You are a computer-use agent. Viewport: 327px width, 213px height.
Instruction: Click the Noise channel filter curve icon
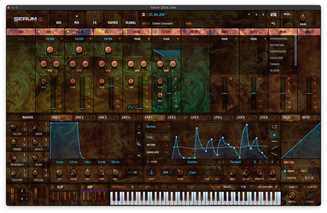131,107
